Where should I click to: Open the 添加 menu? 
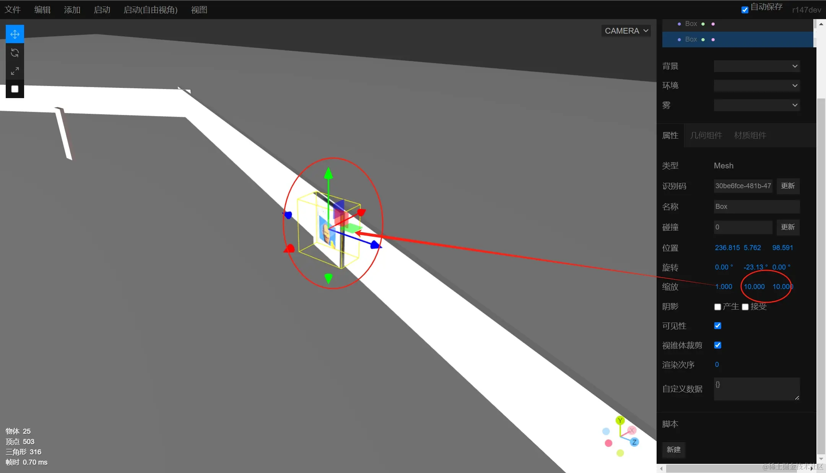point(72,10)
